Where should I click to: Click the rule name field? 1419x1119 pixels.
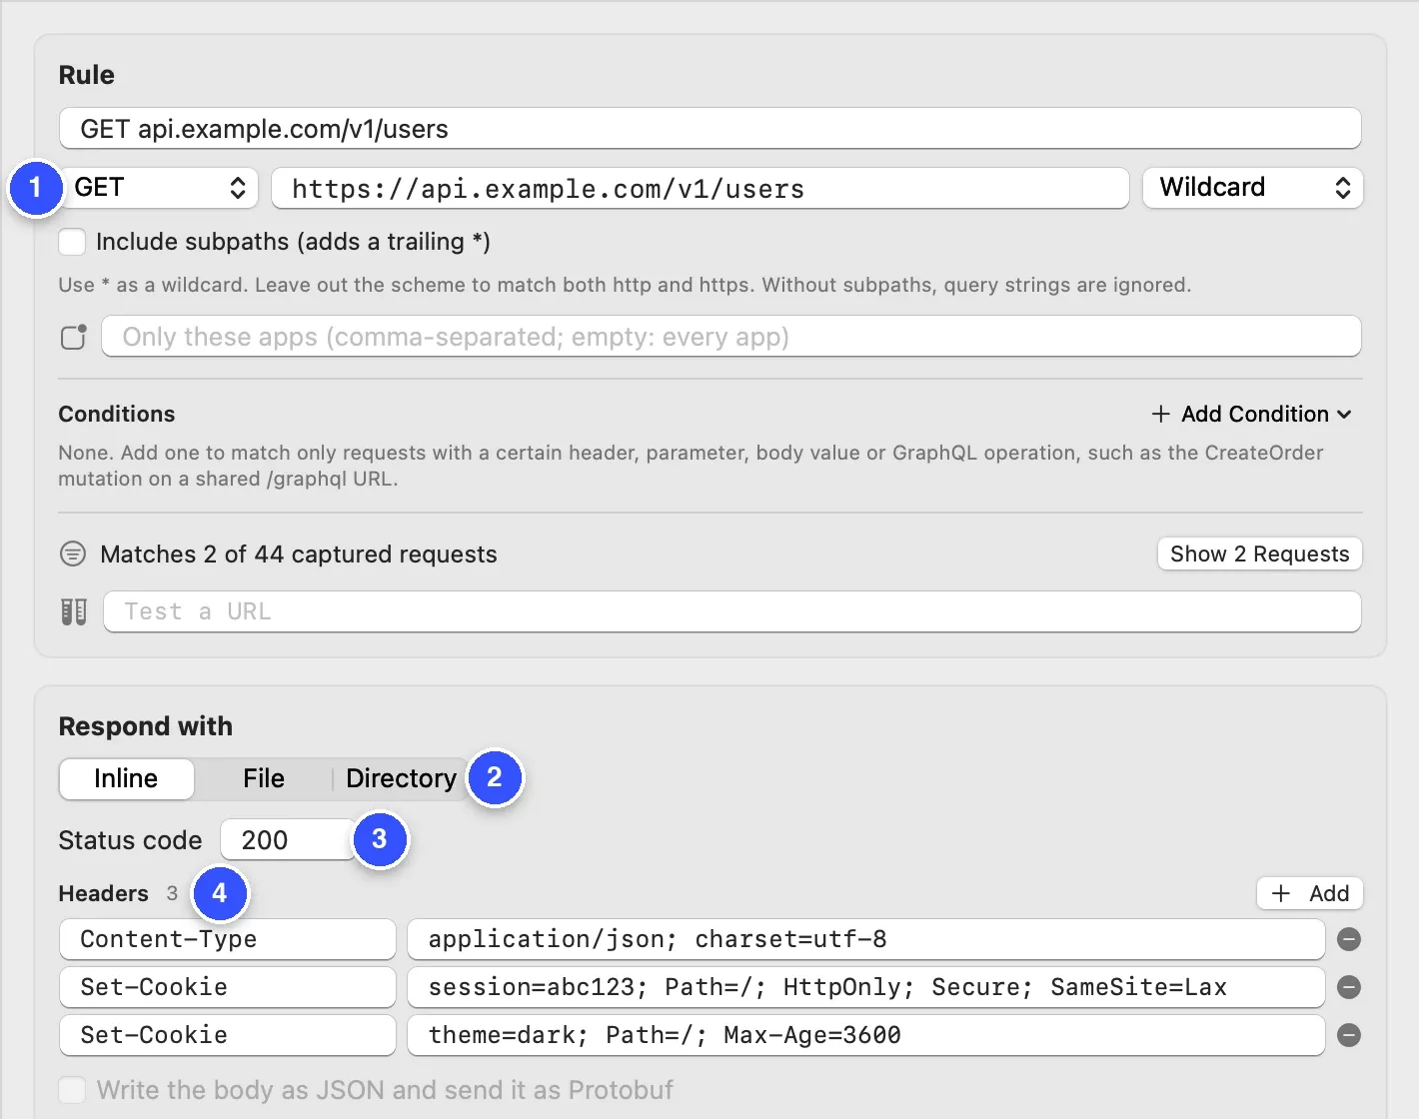710,129
